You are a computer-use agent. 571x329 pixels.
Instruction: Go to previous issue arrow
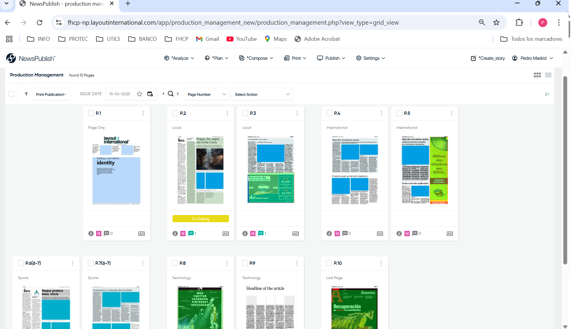tap(163, 94)
